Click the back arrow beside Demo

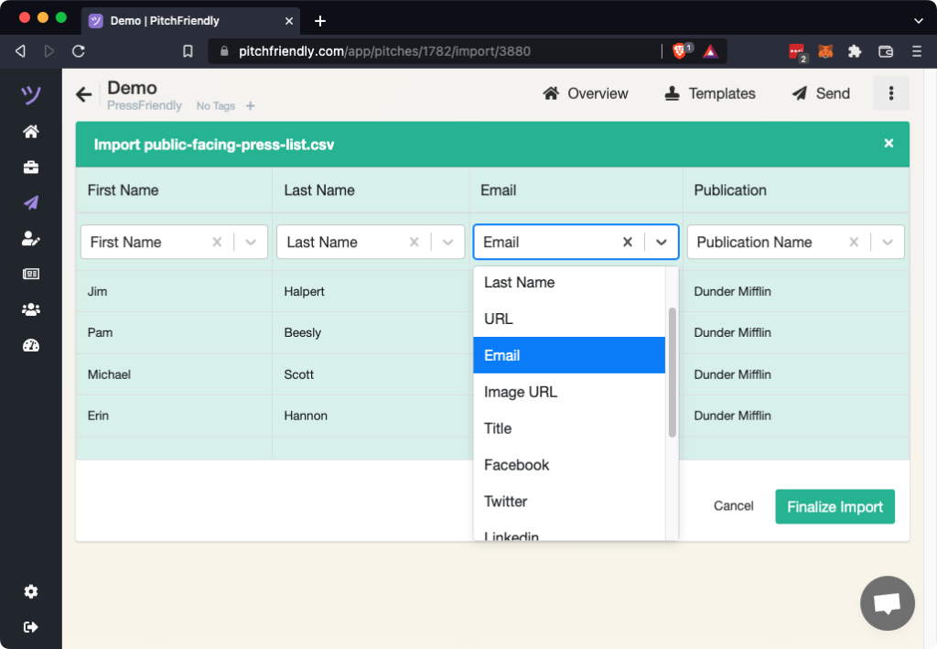pyautogui.click(x=84, y=94)
